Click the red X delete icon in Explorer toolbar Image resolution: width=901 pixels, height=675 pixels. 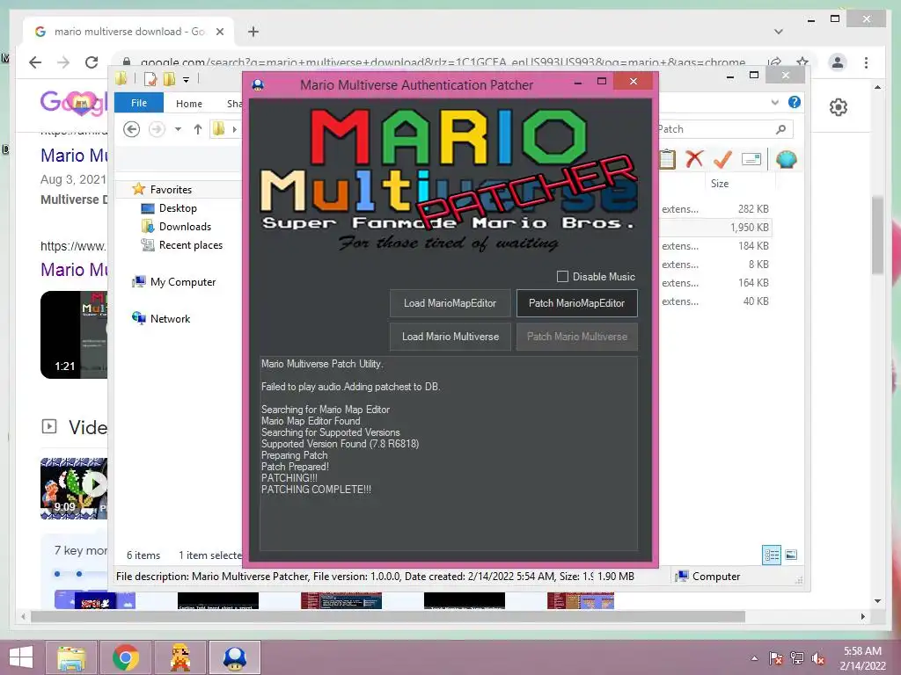click(694, 159)
